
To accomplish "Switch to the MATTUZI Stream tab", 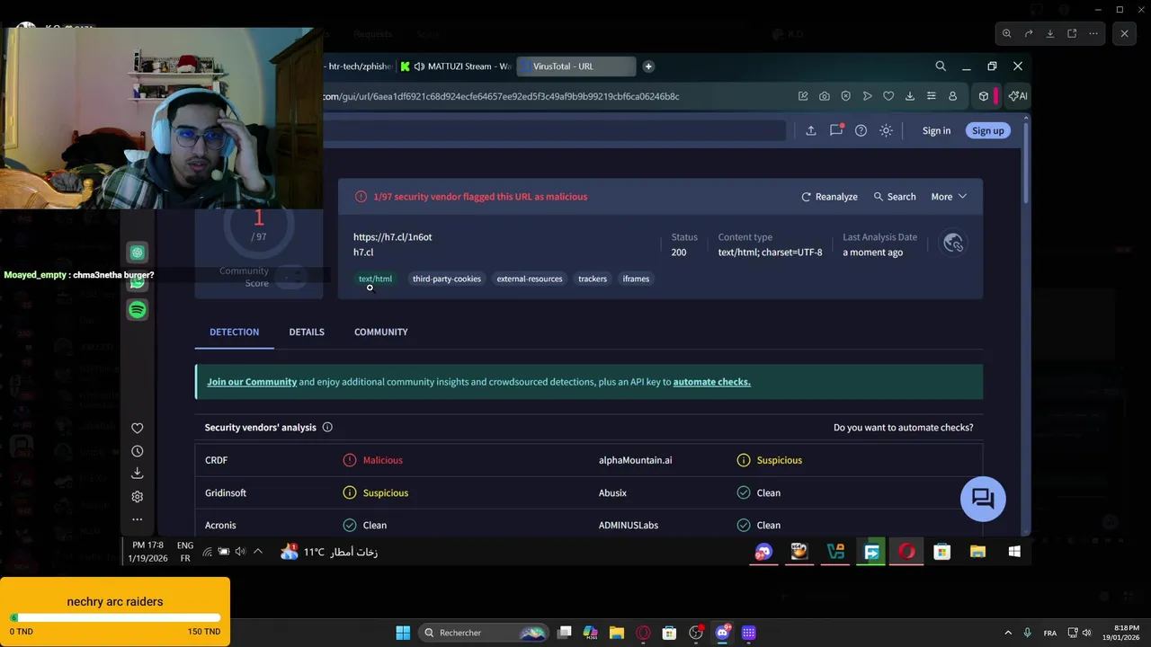I will (x=456, y=66).
